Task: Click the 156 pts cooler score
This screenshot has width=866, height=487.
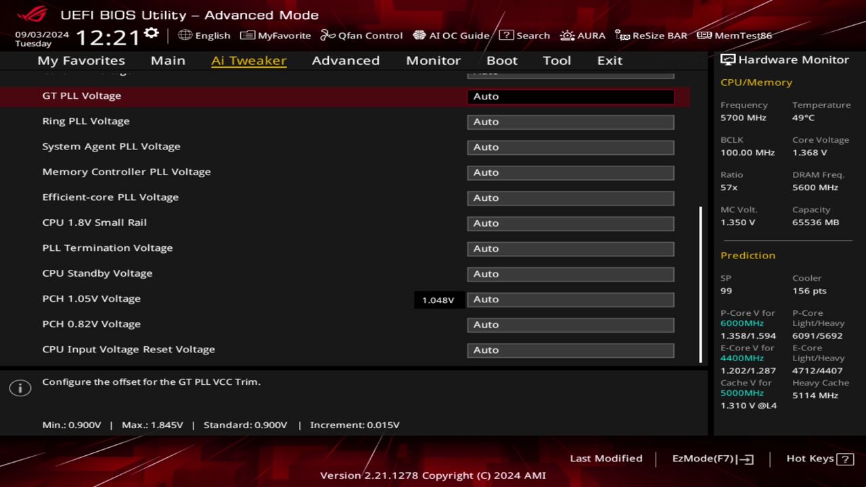Action: (x=809, y=291)
